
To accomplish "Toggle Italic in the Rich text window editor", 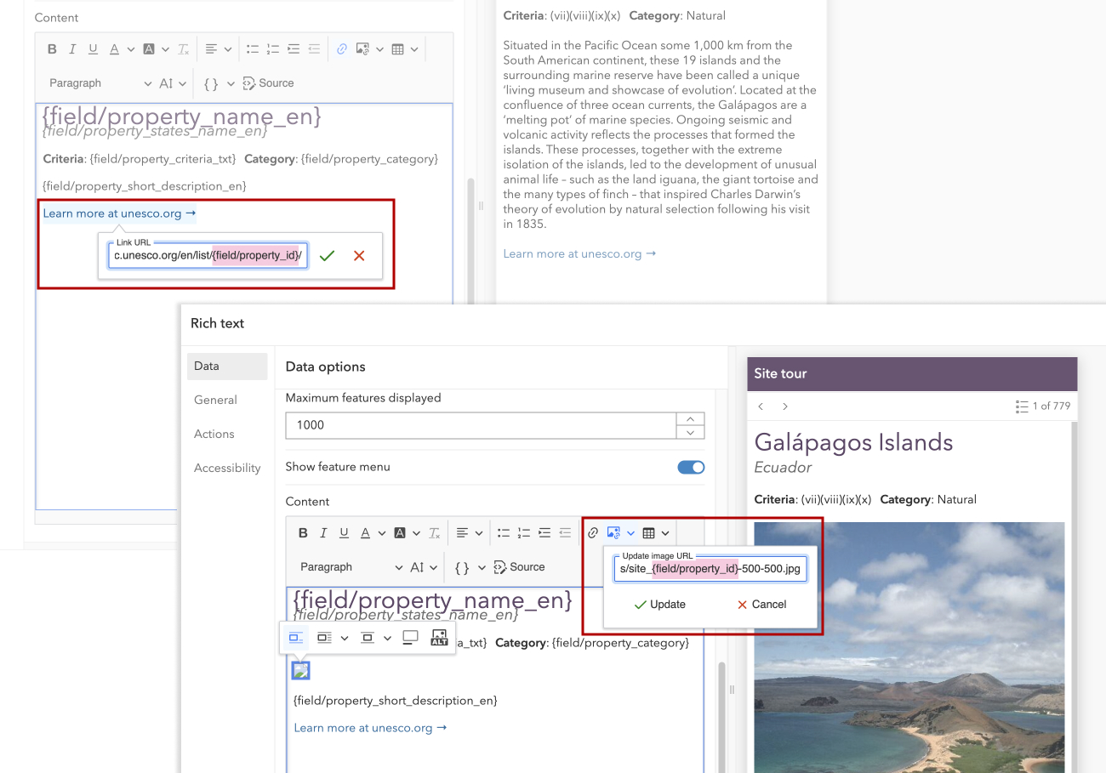I will pos(323,533).
